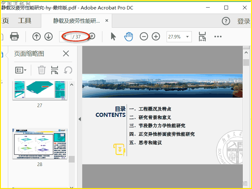
Task: Click thumbnail page number 28 label
Action: tap(40, 164)
